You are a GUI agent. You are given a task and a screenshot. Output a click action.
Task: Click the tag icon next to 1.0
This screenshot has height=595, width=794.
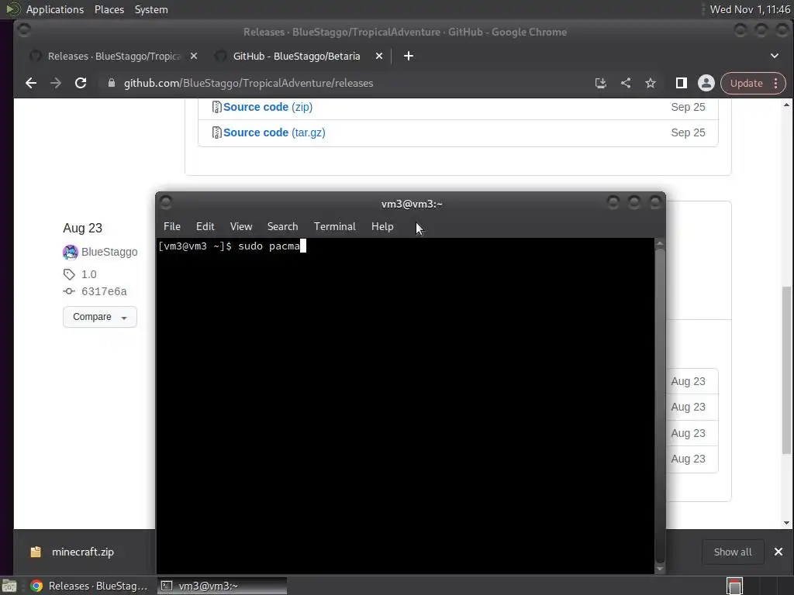pos(69,274)
